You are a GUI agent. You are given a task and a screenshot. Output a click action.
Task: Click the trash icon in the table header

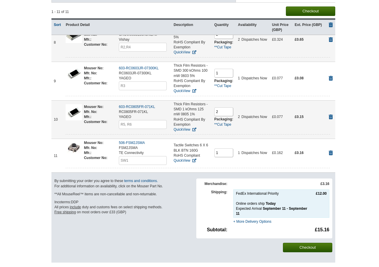(x=331, y=25)
